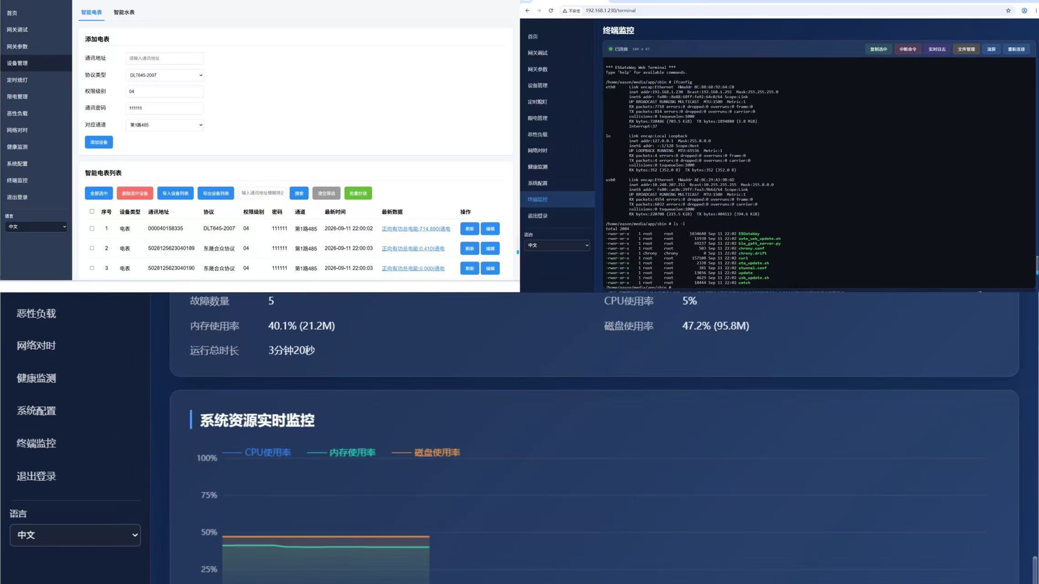The image size is (1039, 584).
Task: Click the green 批量抄读 button
Action: [x=358, y=194]
